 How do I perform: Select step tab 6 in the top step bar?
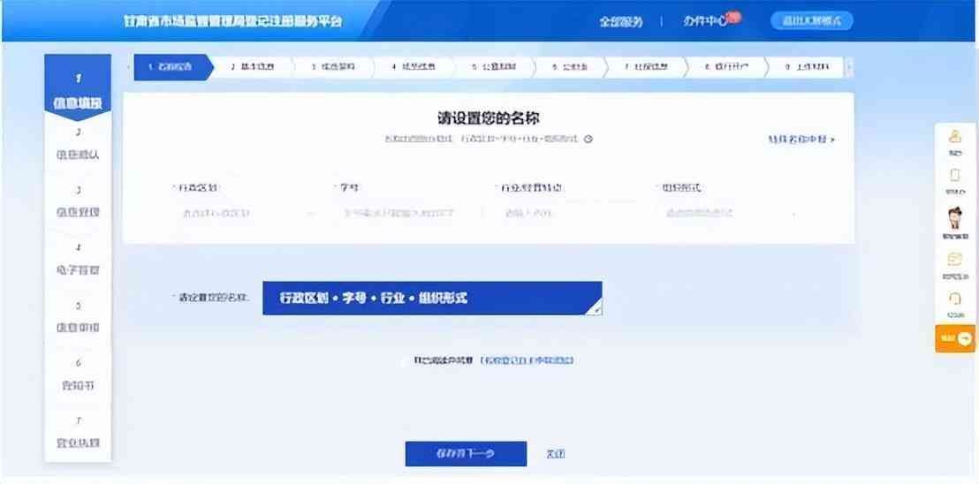click(570, 67)
